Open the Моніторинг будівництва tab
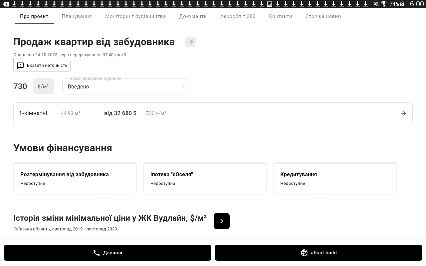Viewport: 426px width, 266px height. pos(135,16)
